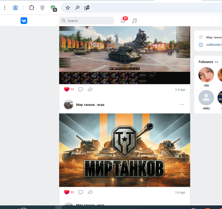Open follower Alla's avatar
Viewport: 222px width, 209px height.
pos(206,75)
